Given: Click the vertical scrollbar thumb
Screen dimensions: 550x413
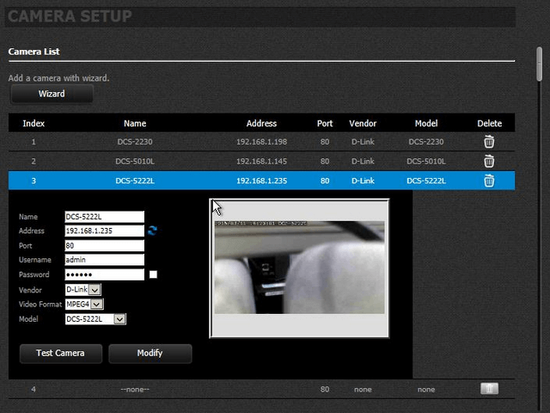Looking at the screenshot, I should pos(540,65).
